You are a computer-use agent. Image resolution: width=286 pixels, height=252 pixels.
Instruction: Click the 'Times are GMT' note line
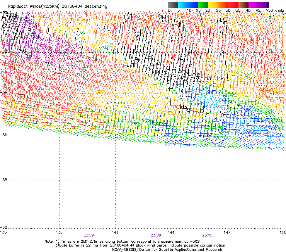[x=122, y=242]
